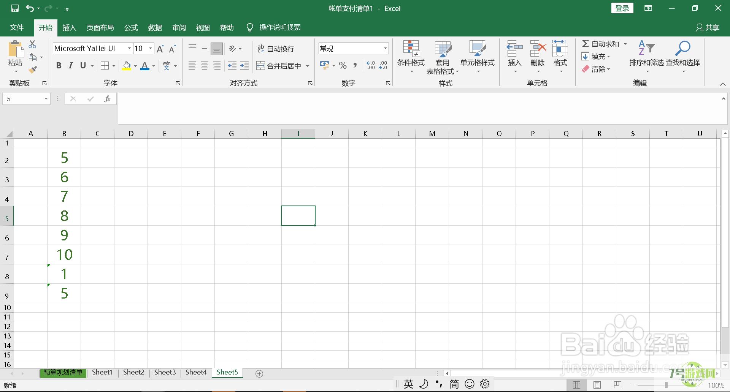Align text left
The image size is (730, 392).
coord(192,66)
